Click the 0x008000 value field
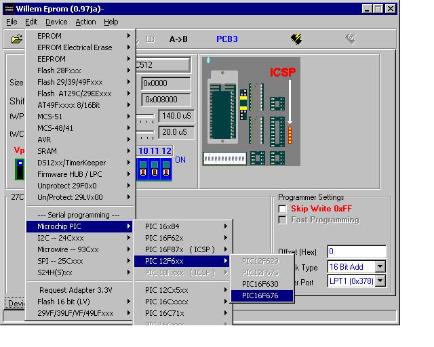The width and height of the screenshot is (434, 347). coord(166,100)
